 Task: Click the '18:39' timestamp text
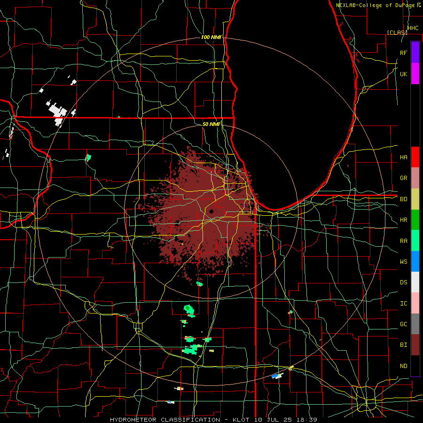306,420
